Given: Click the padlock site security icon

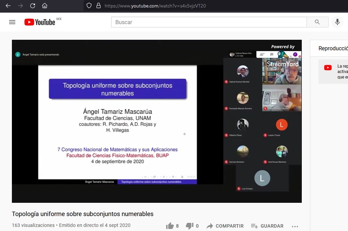Looking at the screenshot, I should [99, 6].
